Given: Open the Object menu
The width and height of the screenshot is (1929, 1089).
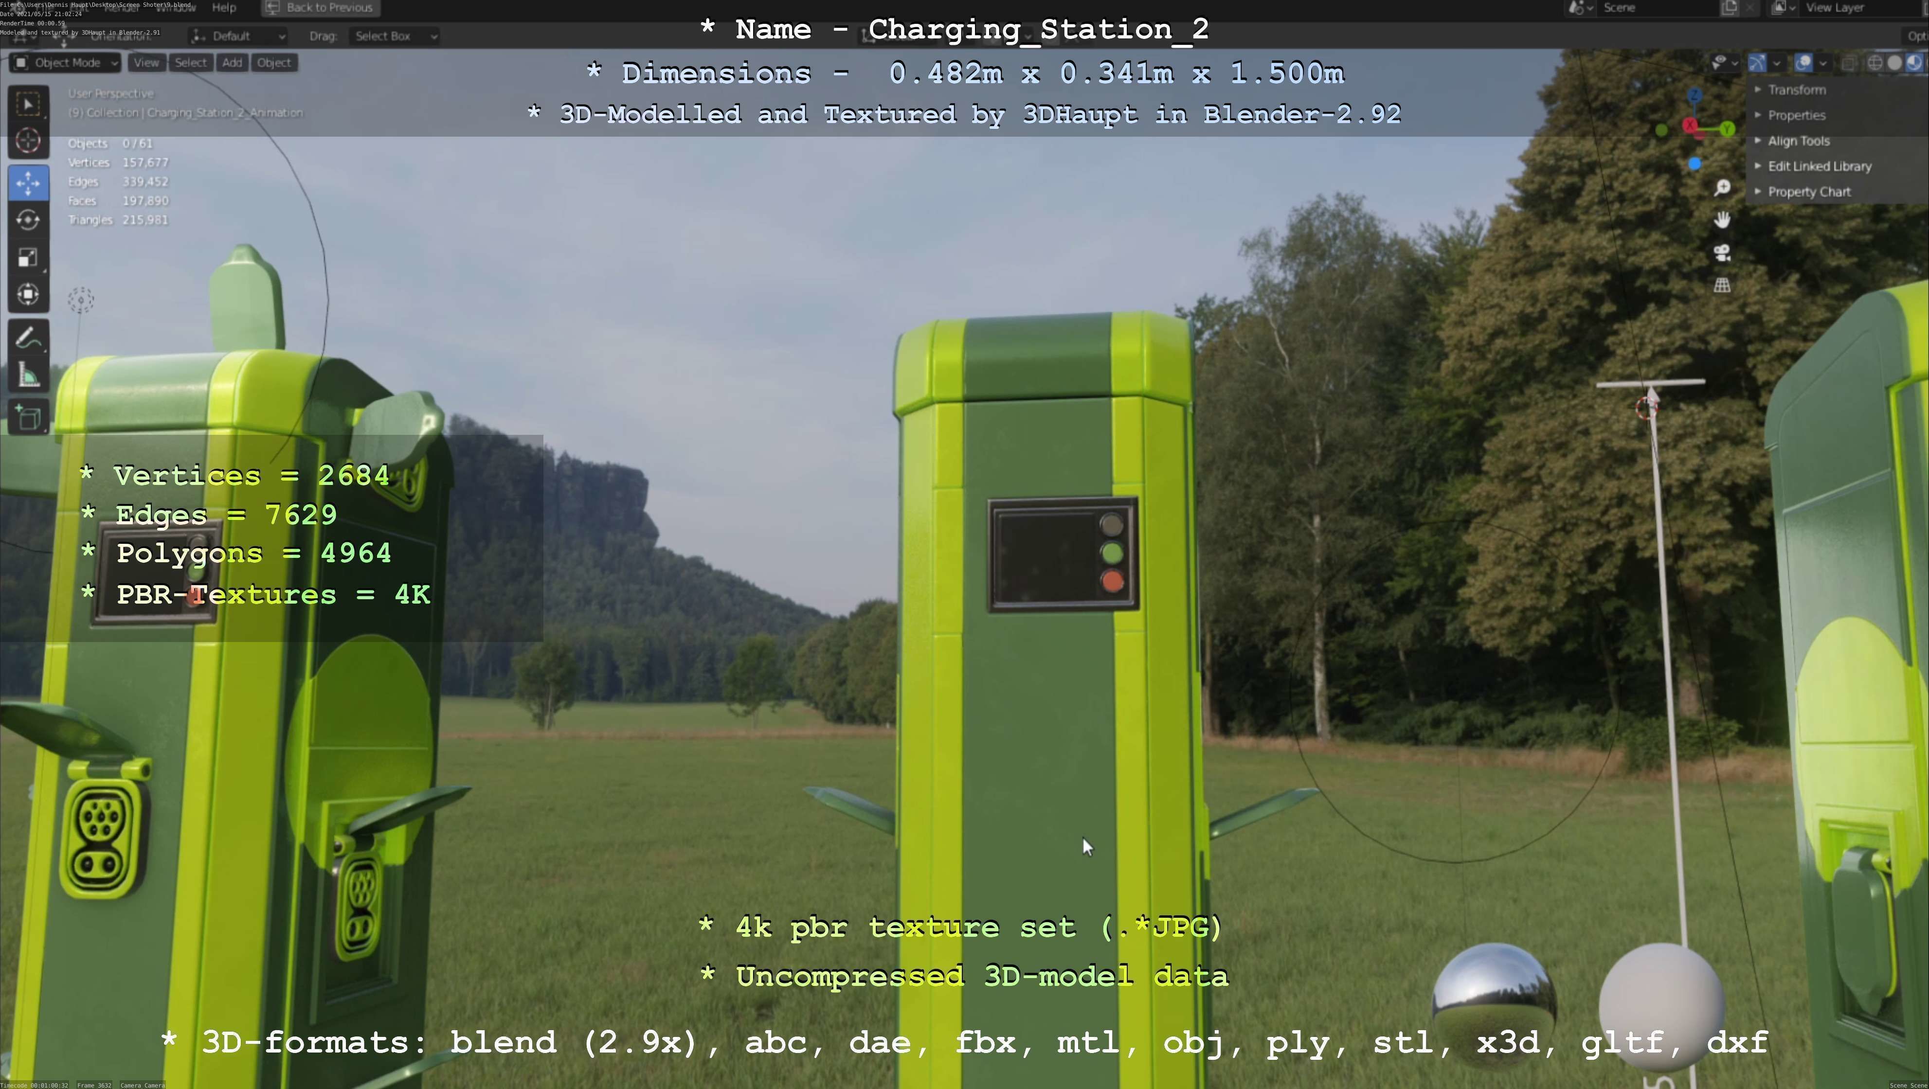Looking at the screenshot, I should click(x=274, y=63).
